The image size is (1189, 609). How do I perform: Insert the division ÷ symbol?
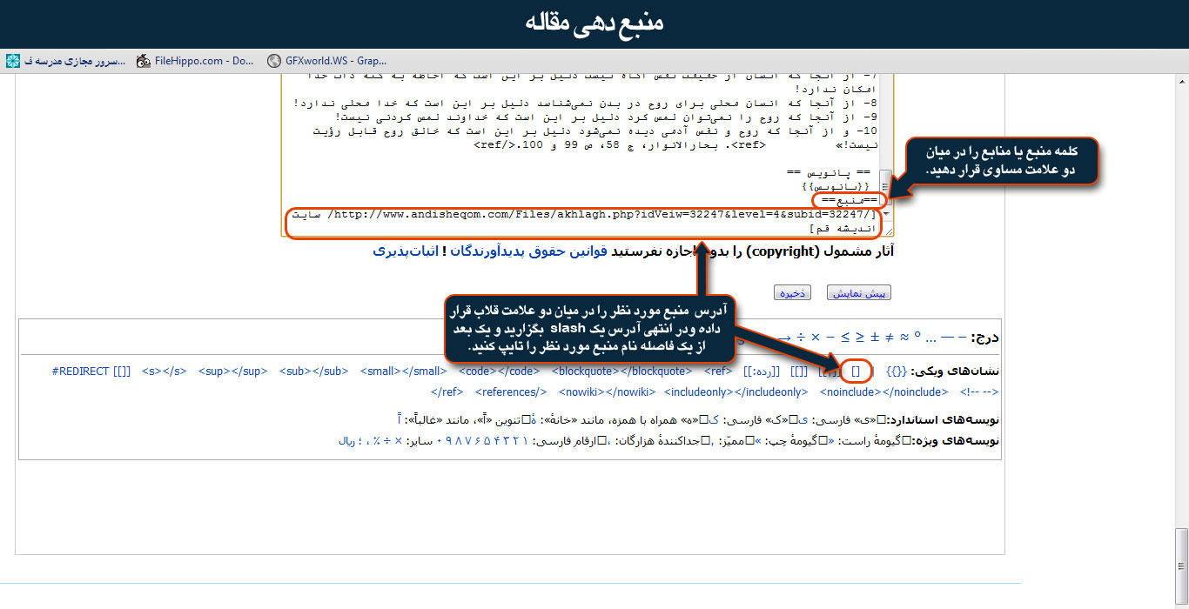click(x=799, y=337)
